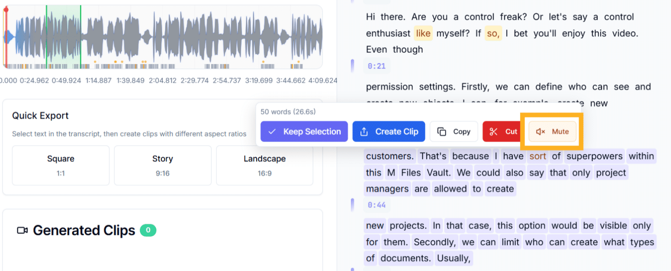Choose the Story 9:16 export option

pos(162,165)
